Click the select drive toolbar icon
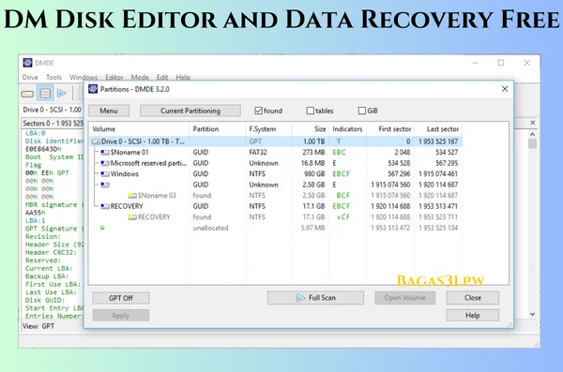 point(27,94)
